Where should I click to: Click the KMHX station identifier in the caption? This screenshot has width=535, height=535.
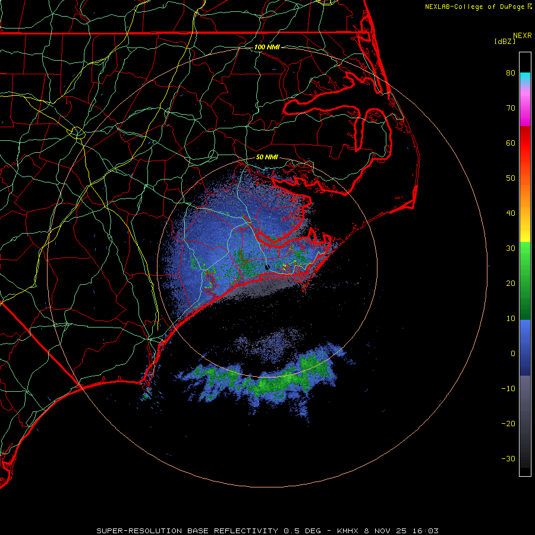pos(347,531)
